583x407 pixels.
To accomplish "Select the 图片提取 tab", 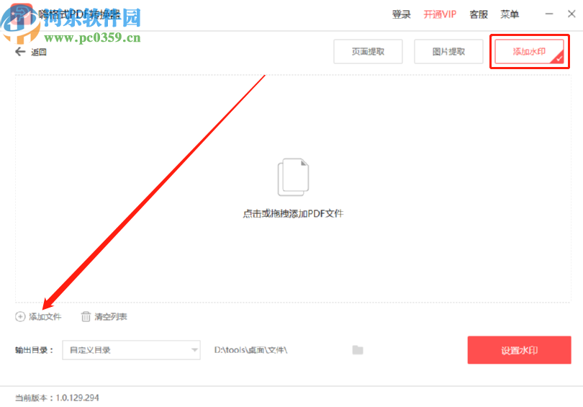I will (x=448, y=52).
